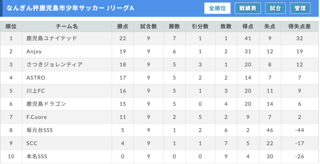Click the 得失点差 column header
The width and height of the screenshot is (320, 164).
(299, 26)
